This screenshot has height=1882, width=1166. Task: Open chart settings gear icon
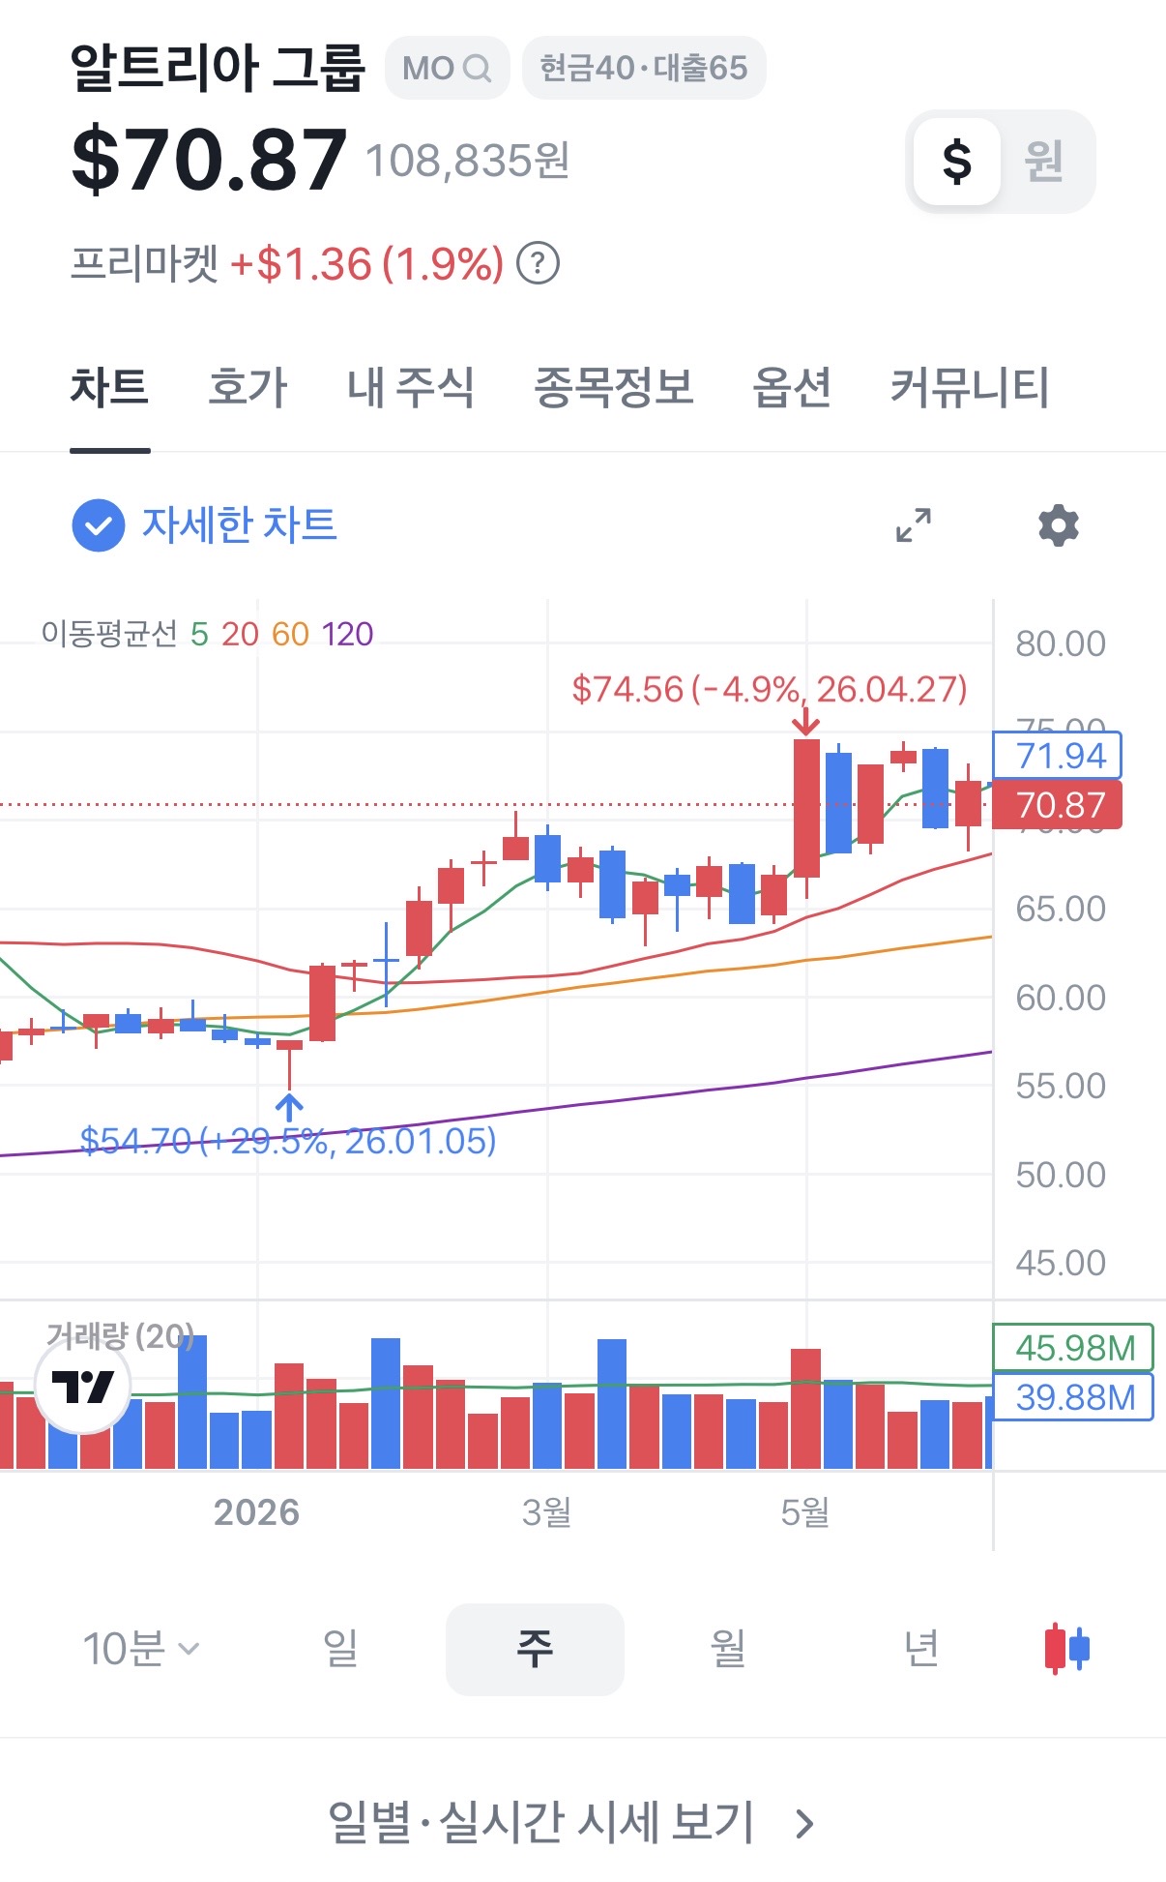pyautogui.click(x=1059, y=525)
